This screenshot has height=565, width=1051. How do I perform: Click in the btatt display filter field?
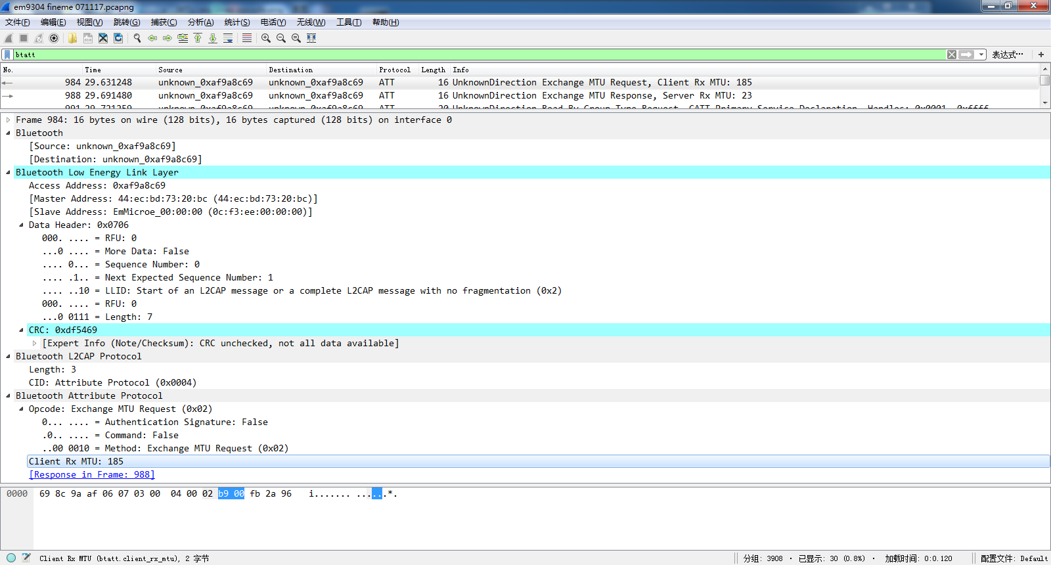[x=480, y=55]
